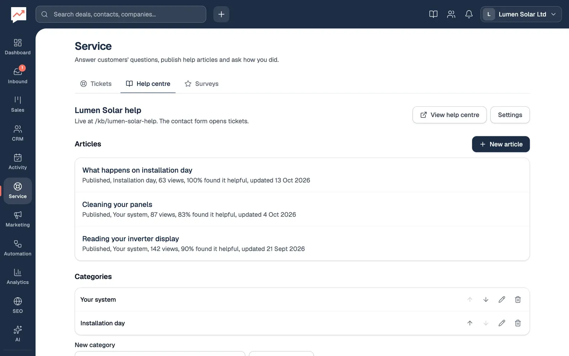Move Installation day category up
The image size is (569, 356).
470,323
